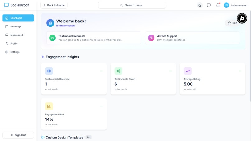This screenshot has height=141, width=251.
Task: Click the SocialProof logo icon
Action: [x=7, y=5]
